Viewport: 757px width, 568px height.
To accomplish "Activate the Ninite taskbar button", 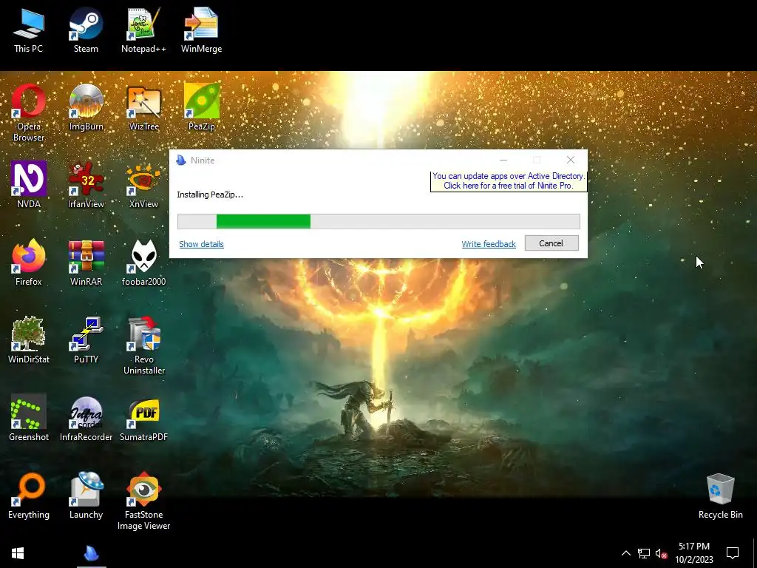I will pyautogui.click(x=91, y=553).
